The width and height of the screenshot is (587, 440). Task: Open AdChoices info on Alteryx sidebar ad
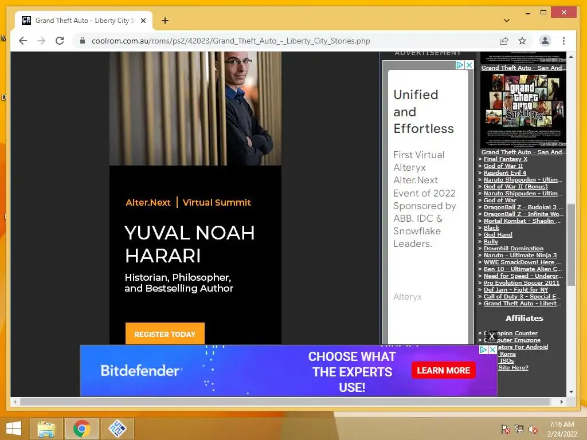point(460,65)
